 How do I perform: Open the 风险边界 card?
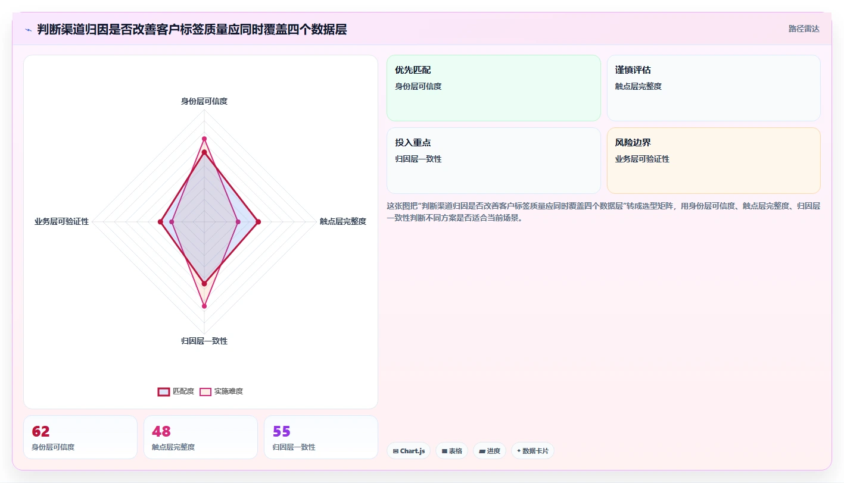click(x=714, y=161)
